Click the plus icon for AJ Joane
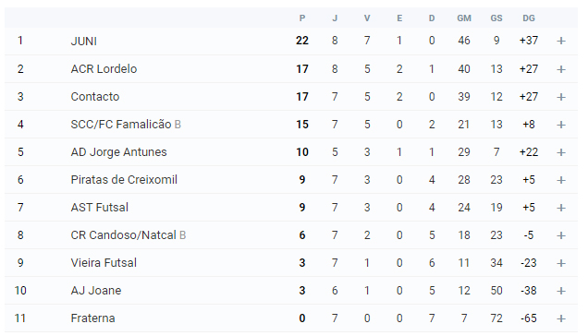This screenshot has width=588, height=336. 561,291
